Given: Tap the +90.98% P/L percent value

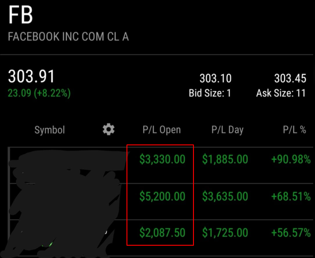Looking at the screenshot, I should (x=291, y=159).
